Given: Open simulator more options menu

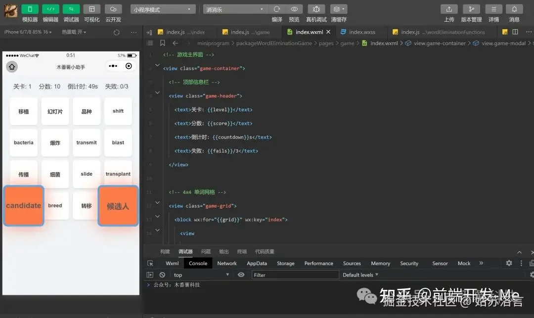Looking at the screenshot, I should coord(133,32).
